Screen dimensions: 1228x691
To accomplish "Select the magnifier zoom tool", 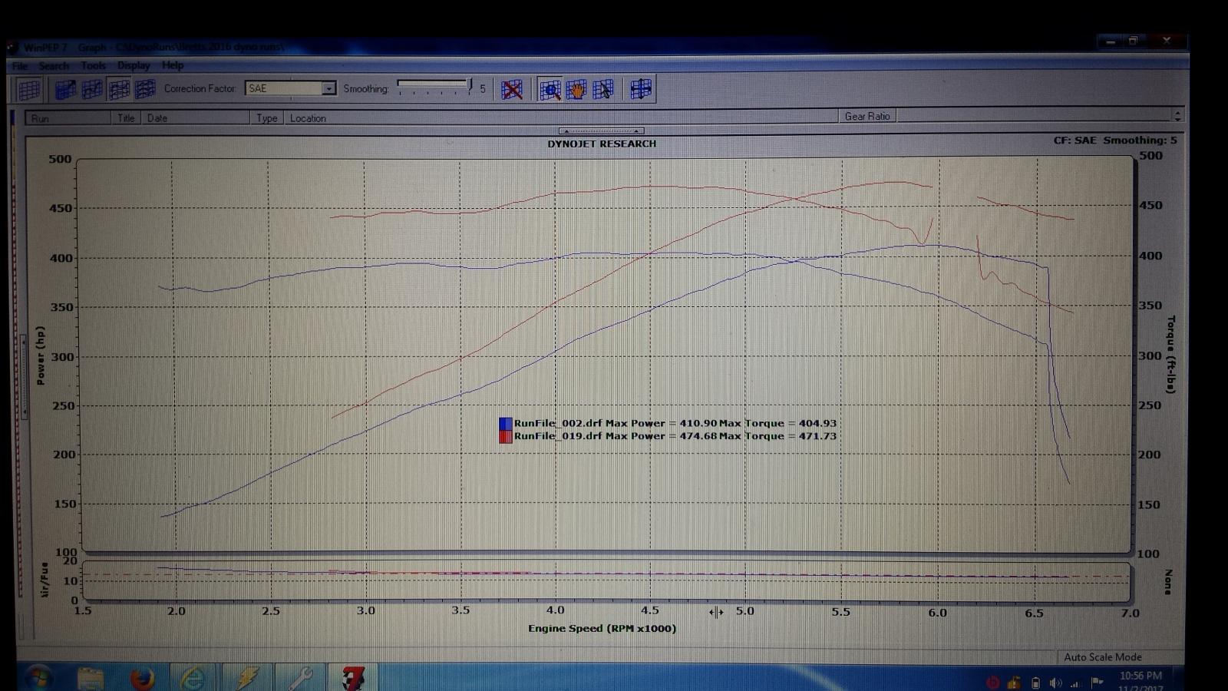I will click(x=550, y=90).
